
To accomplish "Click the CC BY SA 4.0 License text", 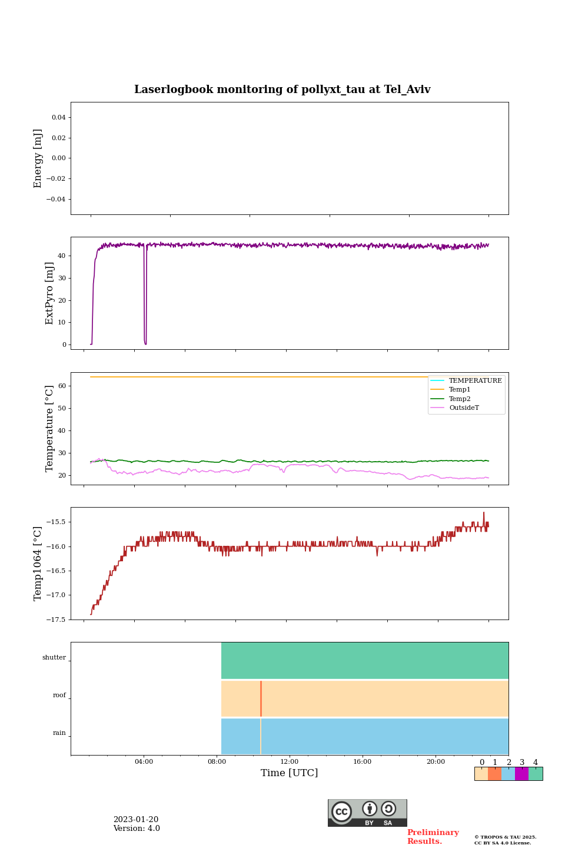I will [503, 843].
